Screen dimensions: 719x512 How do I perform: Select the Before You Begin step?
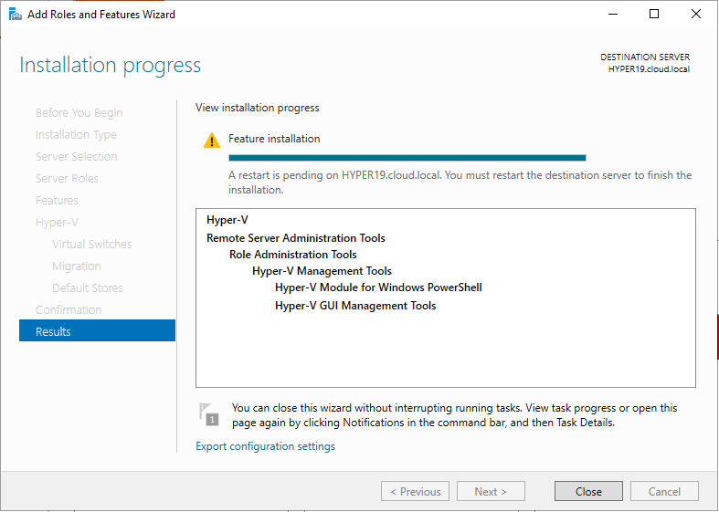pos(79,112)
